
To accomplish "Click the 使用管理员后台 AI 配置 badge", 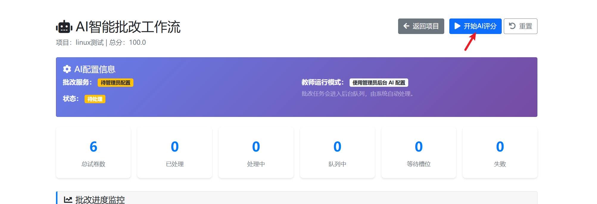I will click(379, 83).
